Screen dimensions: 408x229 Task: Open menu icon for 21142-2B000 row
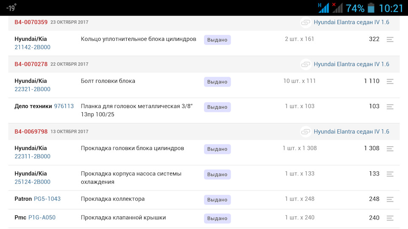[390, 39]
